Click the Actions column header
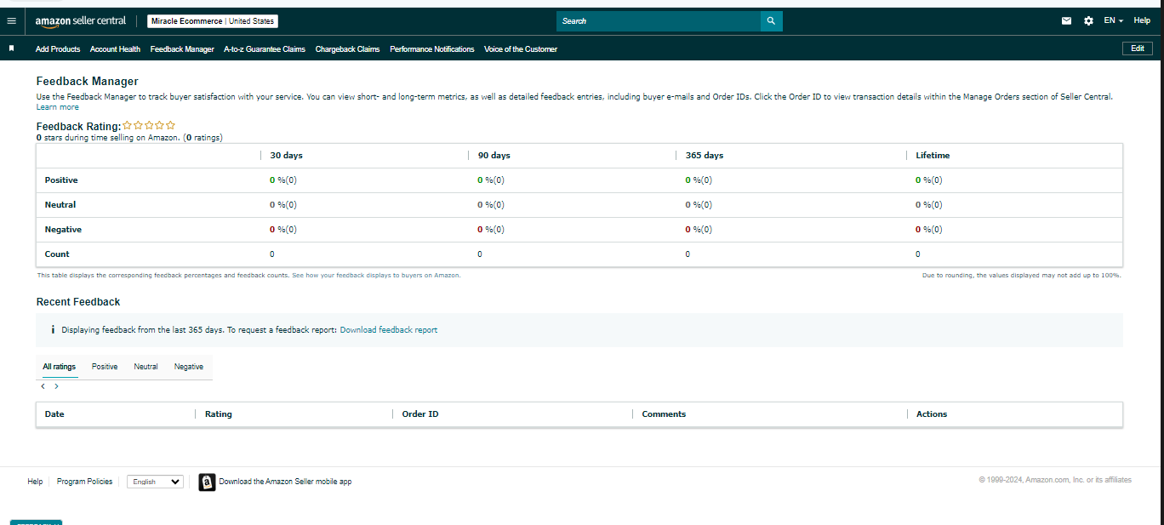This screenshot has height=525, width=1164. click(932, 414)
